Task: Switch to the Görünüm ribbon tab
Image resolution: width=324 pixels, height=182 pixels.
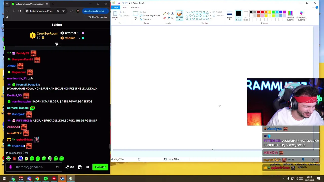Action: [135, 7]
